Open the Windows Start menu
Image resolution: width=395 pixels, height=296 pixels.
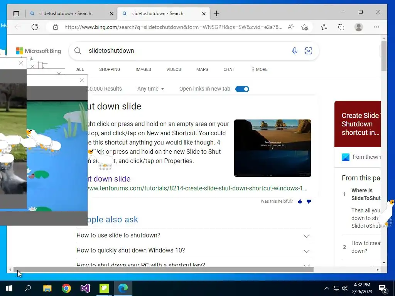coord(9,288)
